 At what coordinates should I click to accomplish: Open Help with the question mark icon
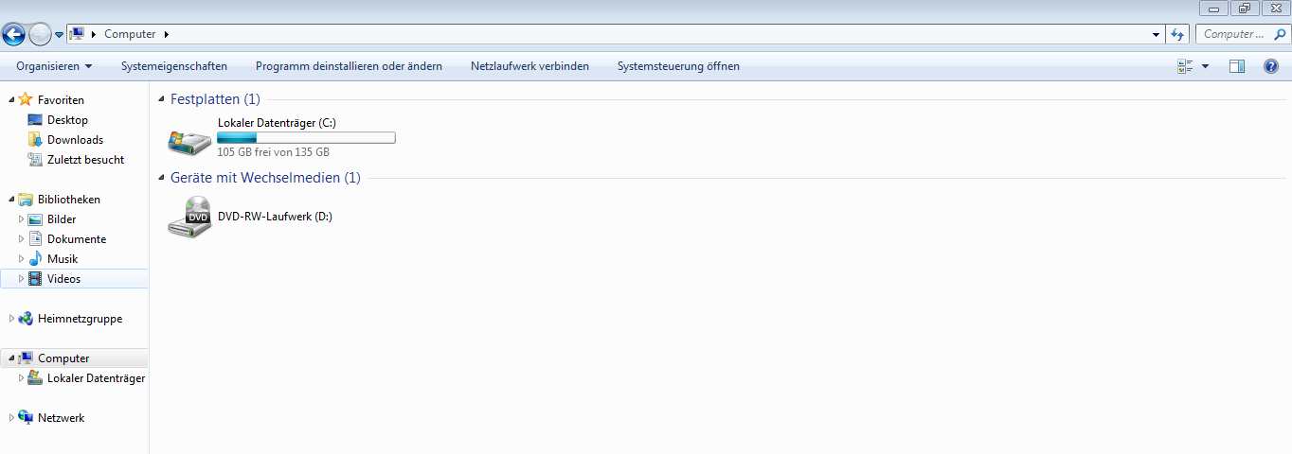pyautogui.click(x=1271, y=66)
